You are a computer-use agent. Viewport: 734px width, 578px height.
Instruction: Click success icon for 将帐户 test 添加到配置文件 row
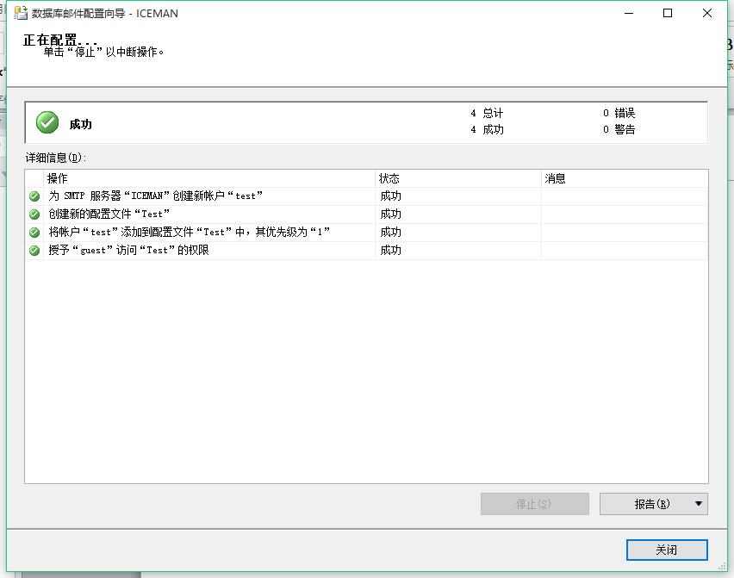click(34, 232)
